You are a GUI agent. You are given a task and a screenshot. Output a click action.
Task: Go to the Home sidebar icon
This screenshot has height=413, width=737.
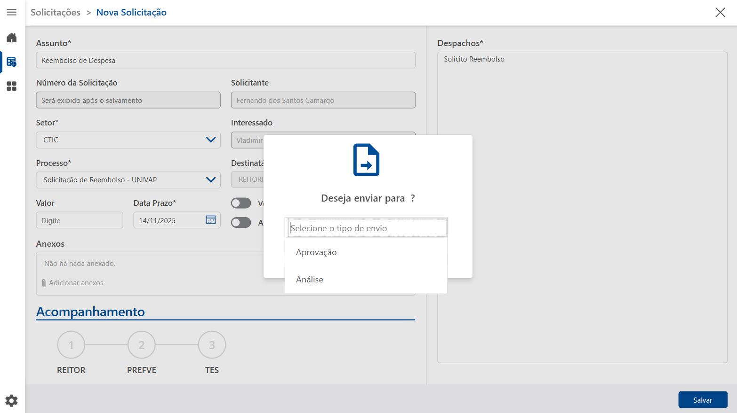[12, 38]
